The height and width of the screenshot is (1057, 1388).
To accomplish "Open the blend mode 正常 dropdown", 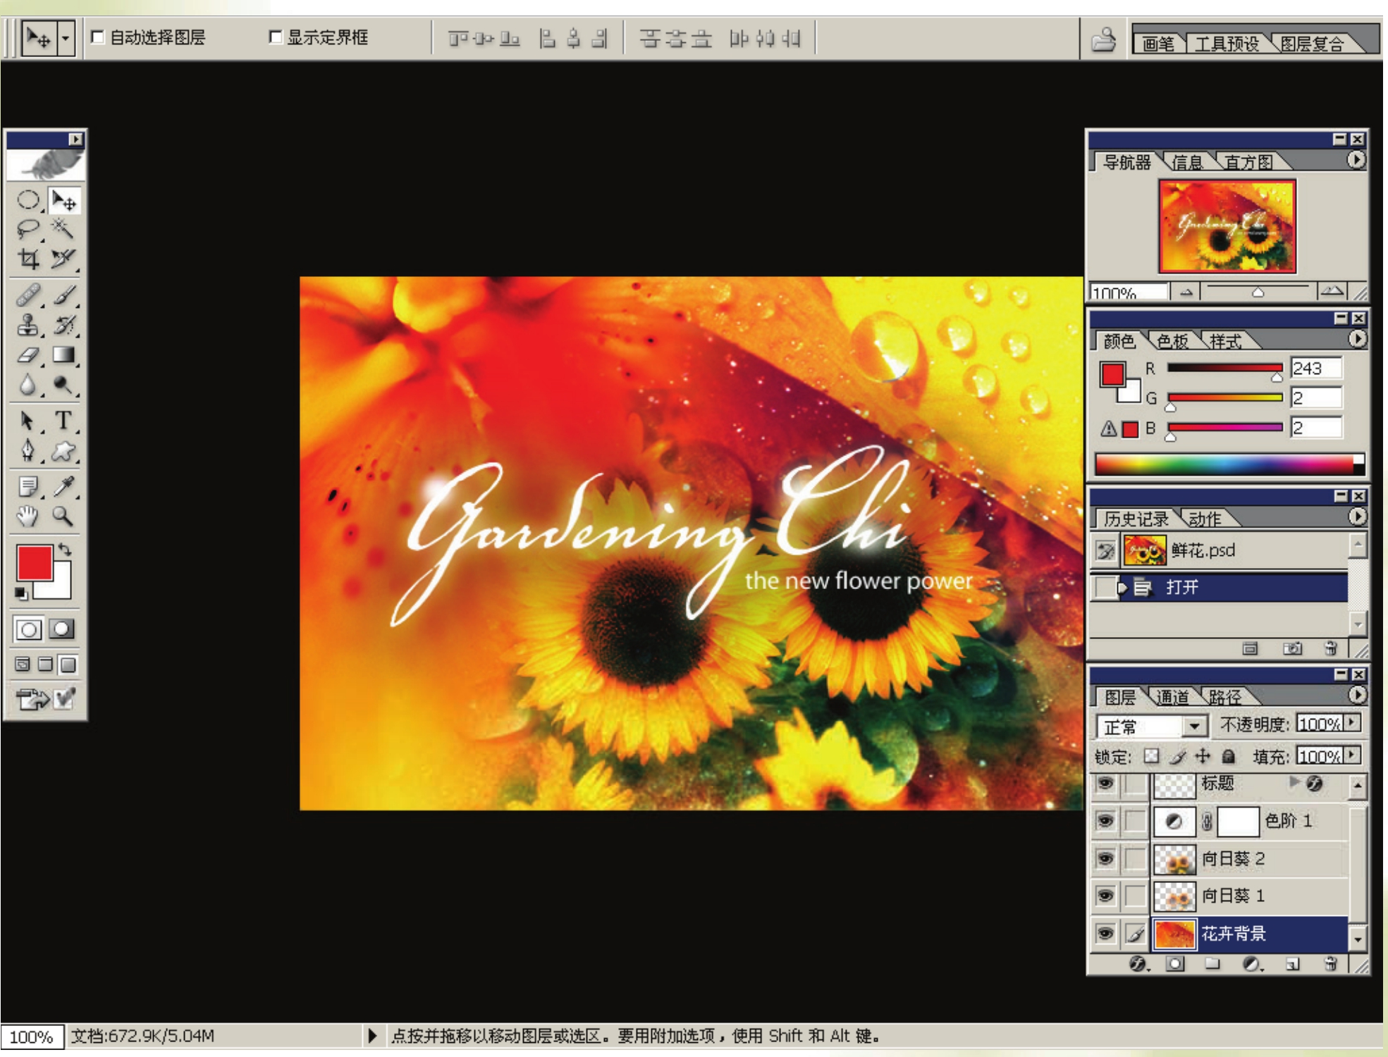I will click(1193, 726).
